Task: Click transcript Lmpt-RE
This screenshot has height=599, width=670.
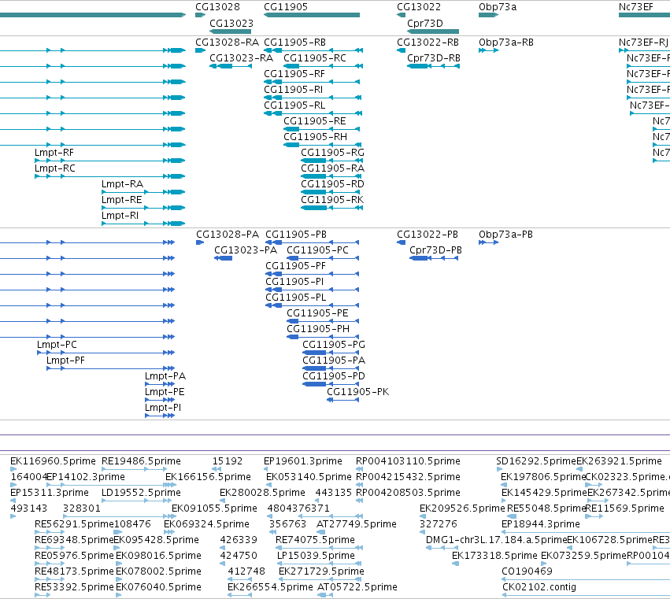Action: tap(122, 201)
